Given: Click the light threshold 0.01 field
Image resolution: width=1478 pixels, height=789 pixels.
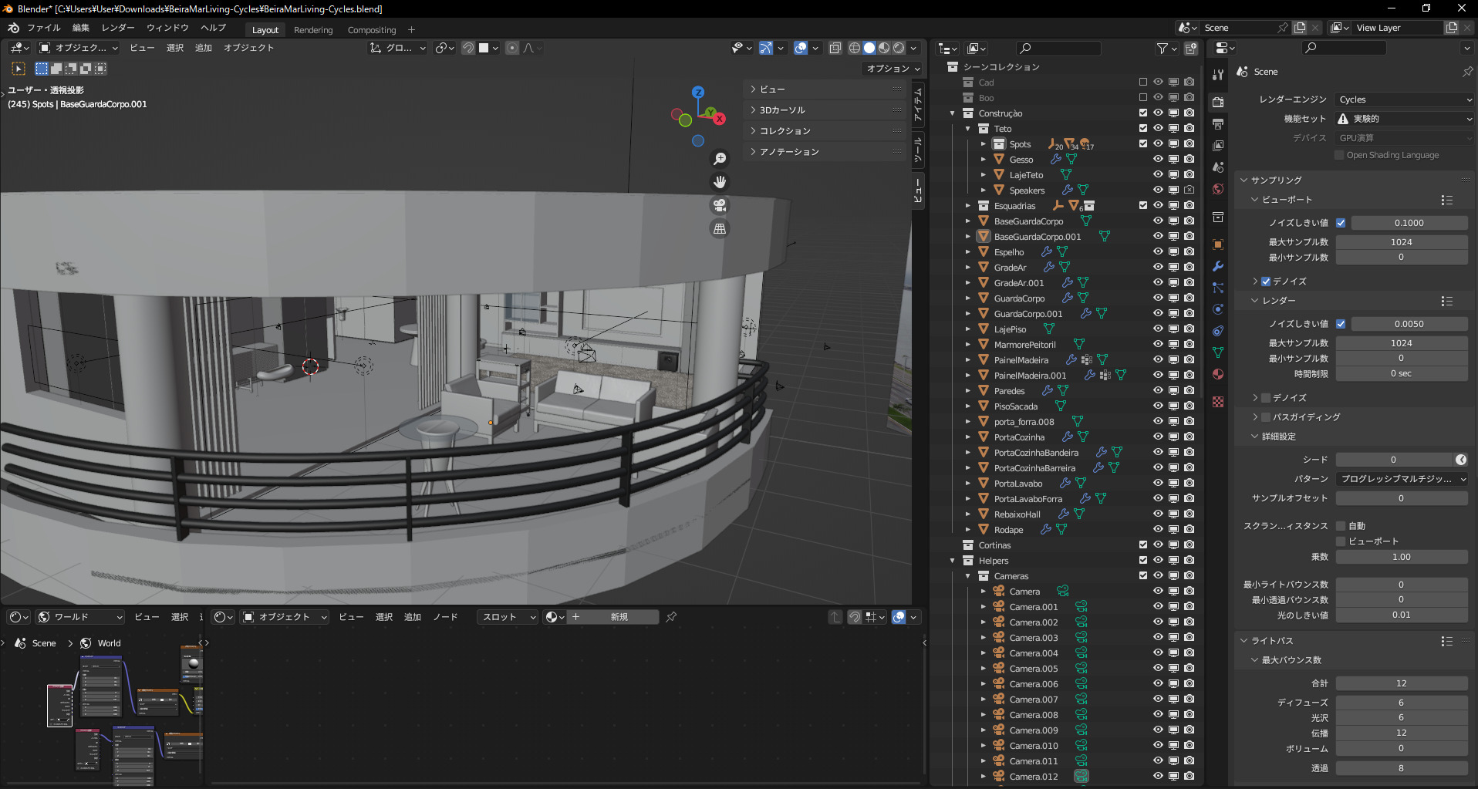Looking at the screenshot, I should (x=1401, y=615).
